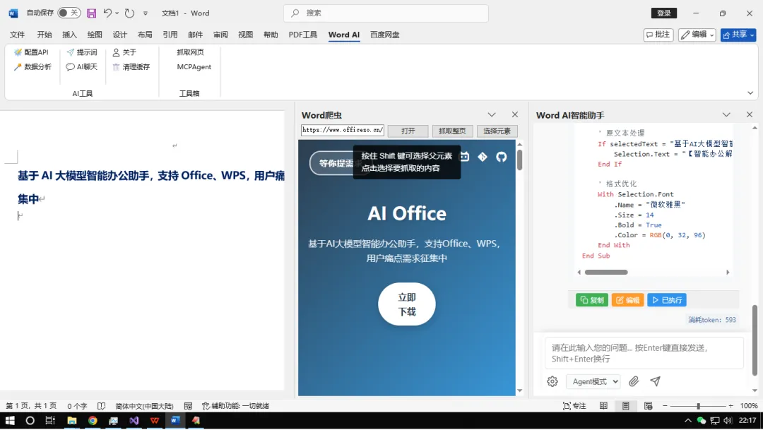Click the send paper-plane icon
This screenshot has width=763, height=430.
click(656, 381)
